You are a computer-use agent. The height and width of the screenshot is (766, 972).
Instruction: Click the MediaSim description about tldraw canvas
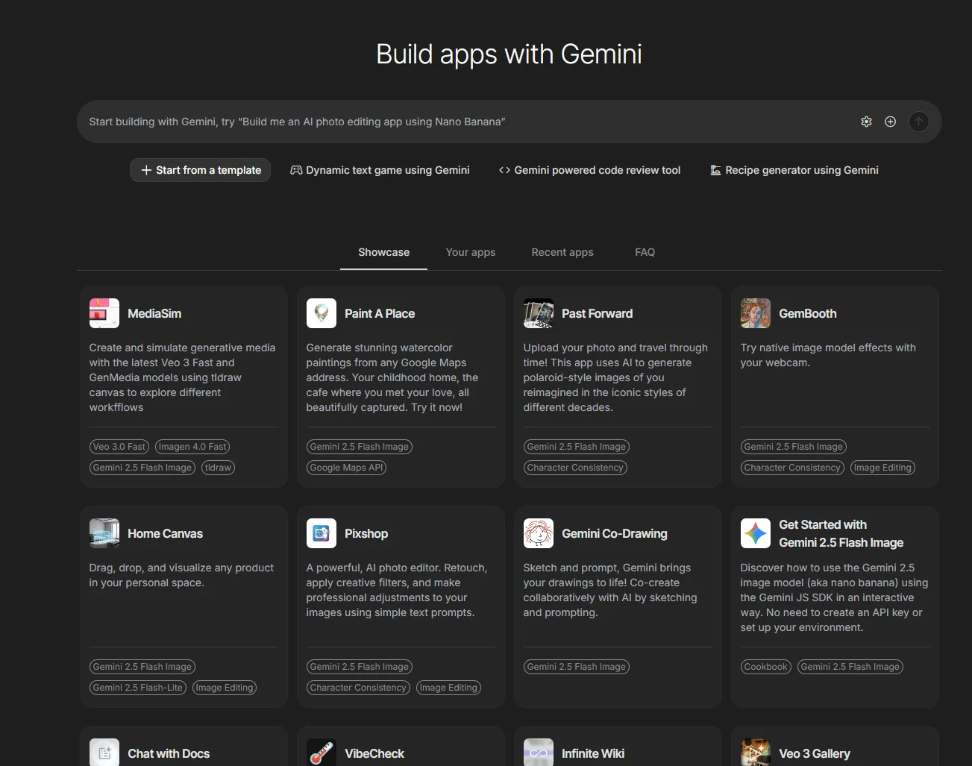[183, 377]
